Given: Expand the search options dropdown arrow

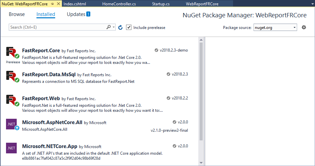Looking at the screenshot, I should 114,27.
